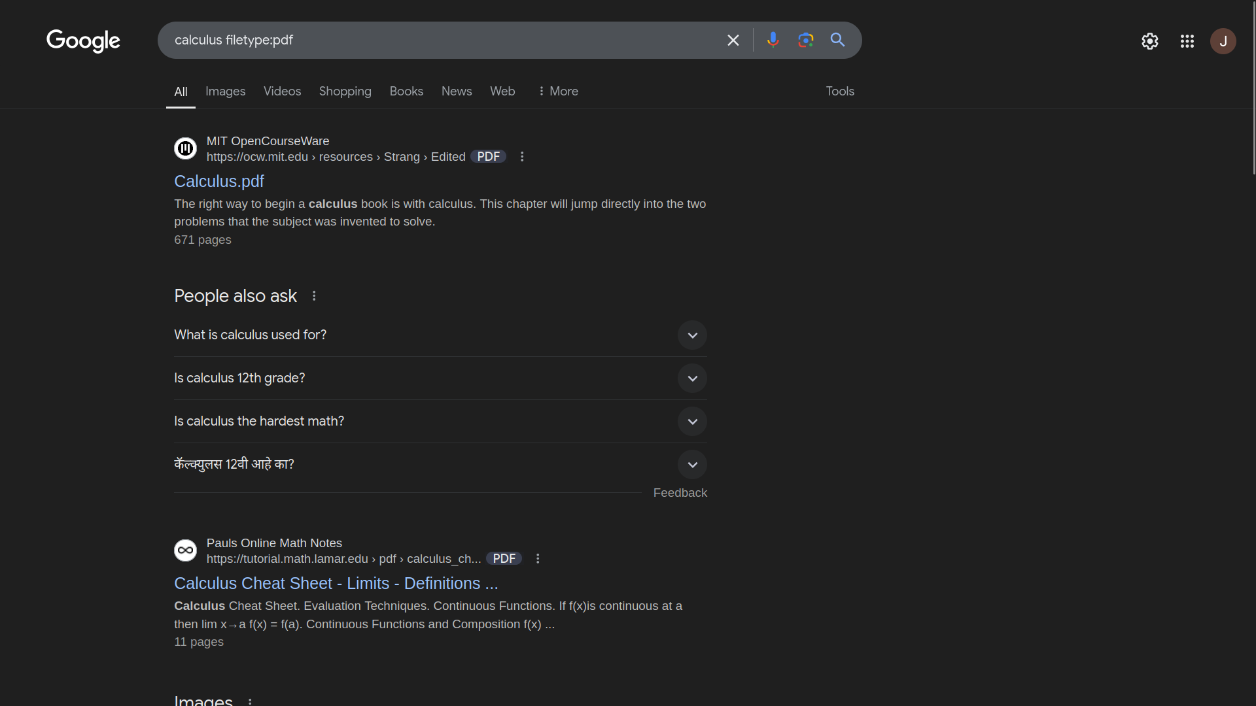Open the More search filters dropdown
Screen dimensions: 1256x706
click(x=558, y=92)
